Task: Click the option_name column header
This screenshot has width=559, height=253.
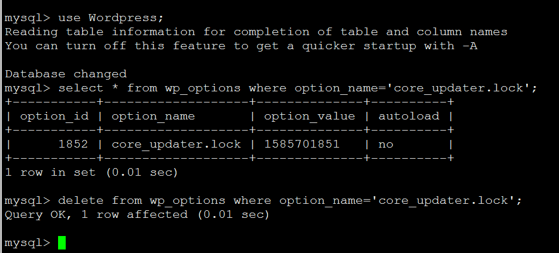Action: [153, 117]
